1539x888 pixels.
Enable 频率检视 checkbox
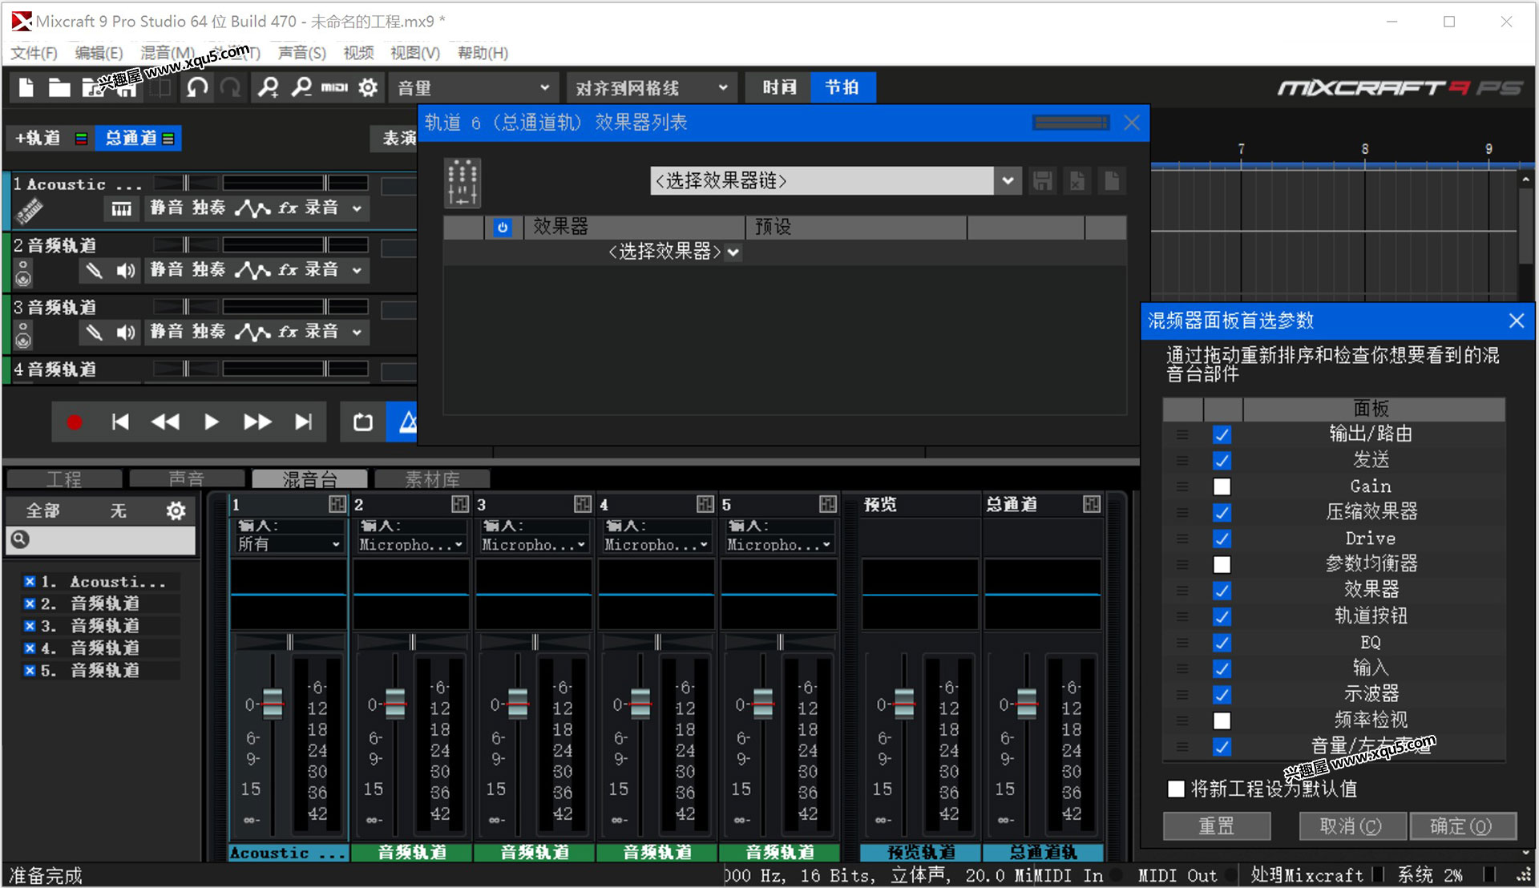pos(1222,720)
